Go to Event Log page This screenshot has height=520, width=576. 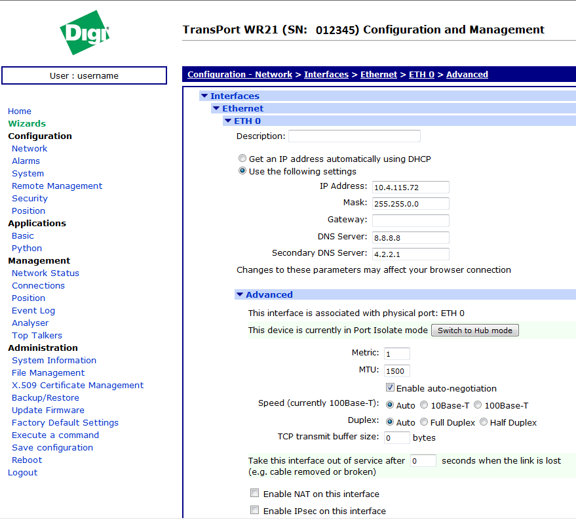point(33,311)
